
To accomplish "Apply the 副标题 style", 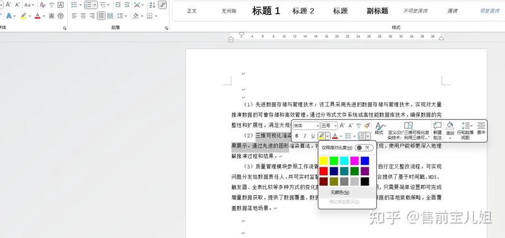I will [377, 11].
